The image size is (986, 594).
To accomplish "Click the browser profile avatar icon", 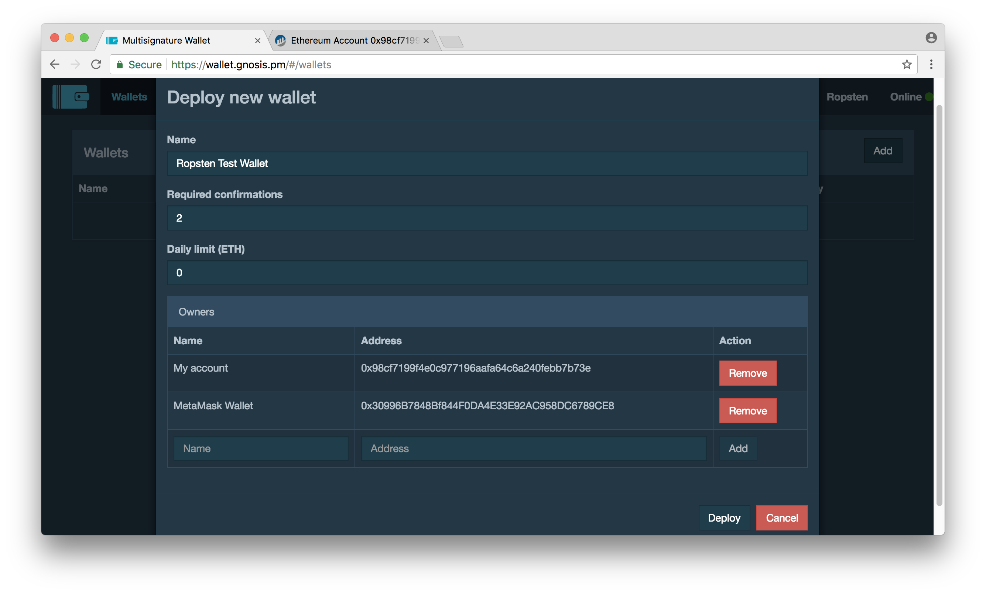I will pos(931,37).
